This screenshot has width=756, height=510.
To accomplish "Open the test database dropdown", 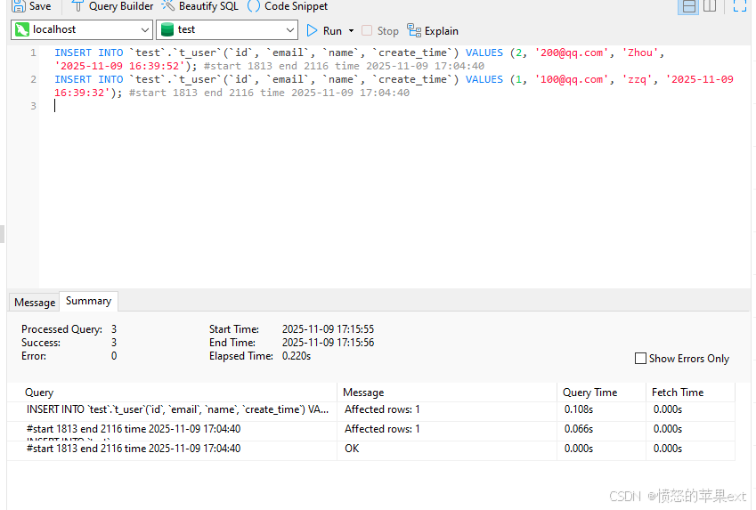I will pos(226,30).
